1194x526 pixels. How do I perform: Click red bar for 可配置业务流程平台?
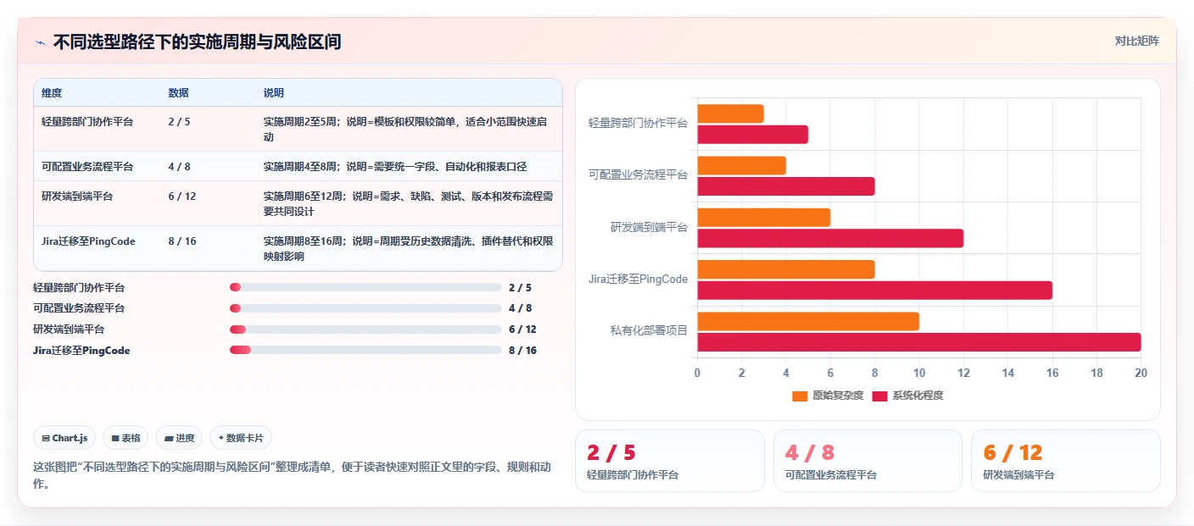coord(785,186)
